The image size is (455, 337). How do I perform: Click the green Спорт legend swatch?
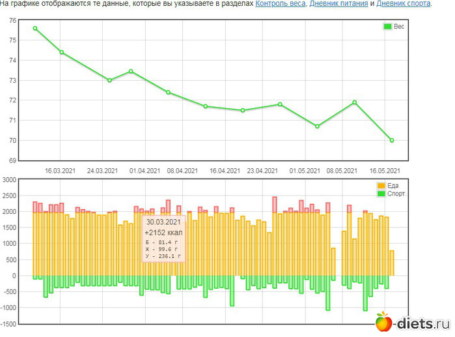point(381,194)
